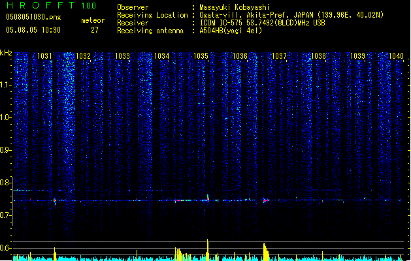Click the HROFFT program title text

[x=41, y=5]
